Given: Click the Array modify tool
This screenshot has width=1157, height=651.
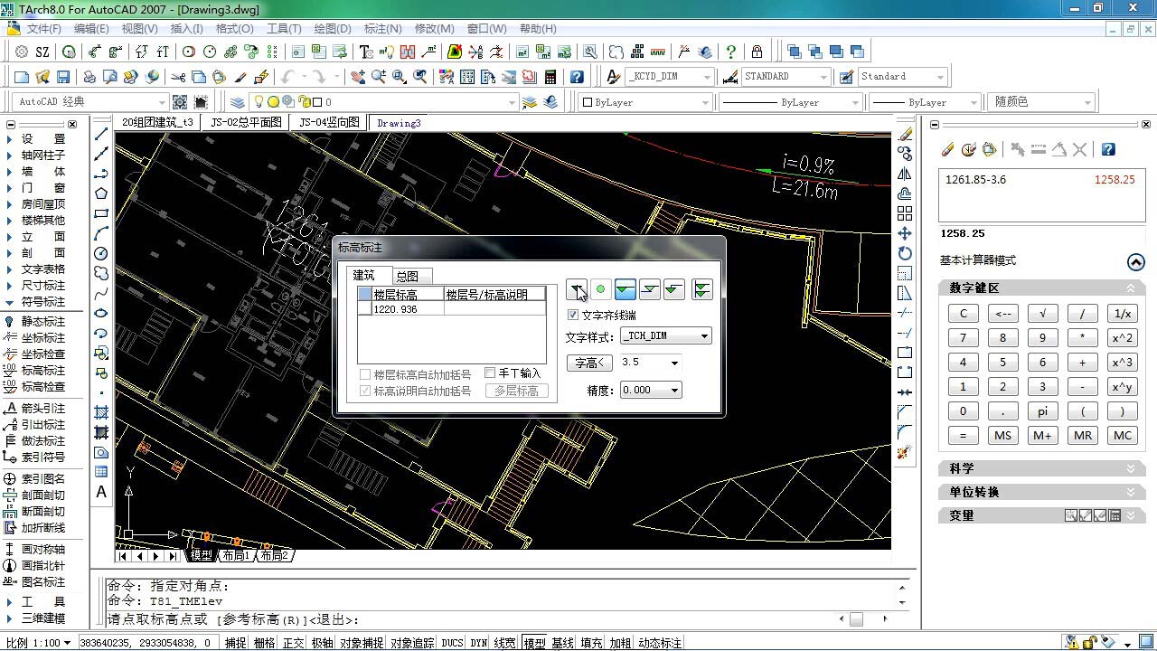Looking at the screenshot, I should pos(905,213).
